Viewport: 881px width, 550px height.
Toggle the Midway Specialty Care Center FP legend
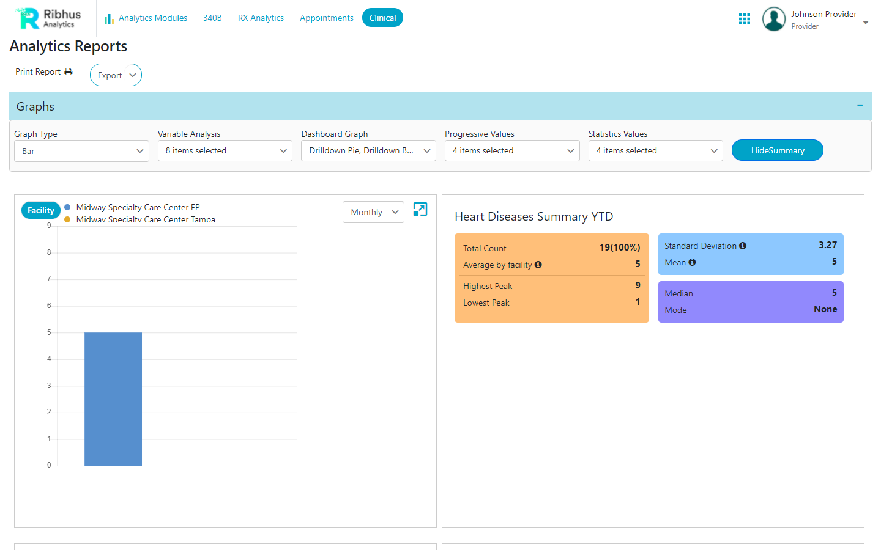coord(138,207)
